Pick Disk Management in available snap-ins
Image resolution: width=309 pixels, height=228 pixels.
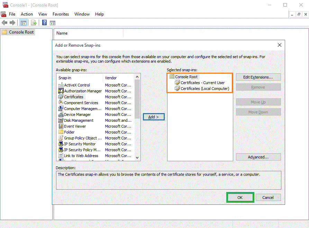point(79,120)
